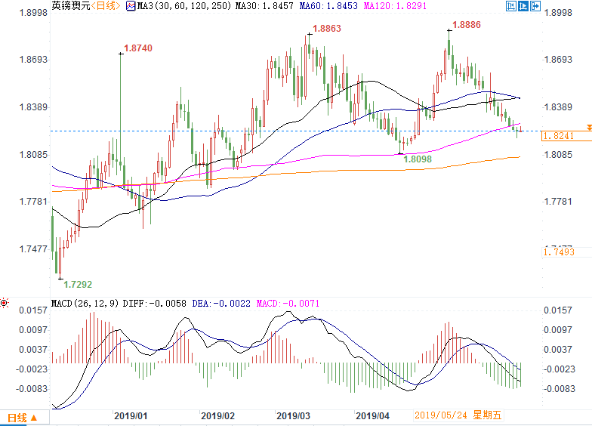Click the 1.8886 peak price marker
Screen dimensions: 592x426
466,25
